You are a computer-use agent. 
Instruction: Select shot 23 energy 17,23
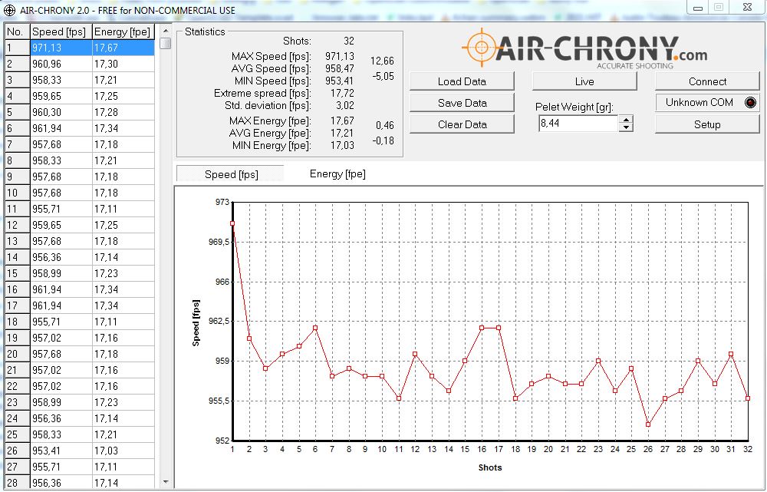coord(123,402)
